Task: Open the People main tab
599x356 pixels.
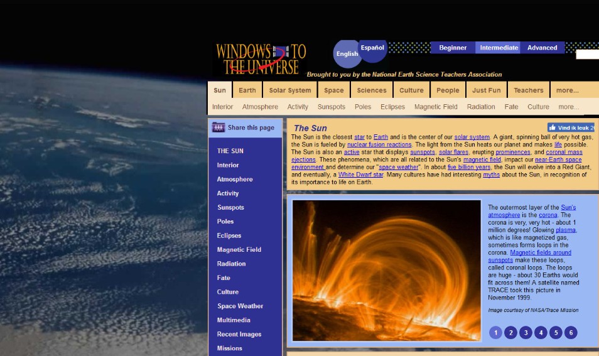Action: tap(448, 90)
